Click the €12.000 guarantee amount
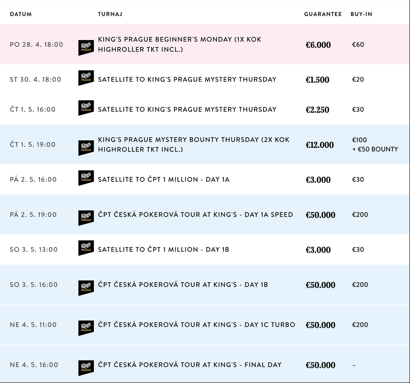This screenshot has height=383, width=410. click(x=320, y=145)
